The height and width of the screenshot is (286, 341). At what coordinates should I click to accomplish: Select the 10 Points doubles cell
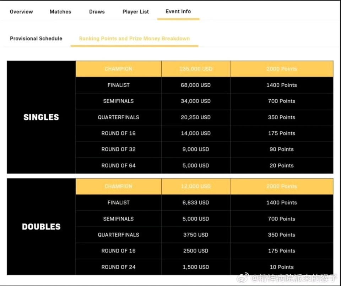tap(282, 267)
